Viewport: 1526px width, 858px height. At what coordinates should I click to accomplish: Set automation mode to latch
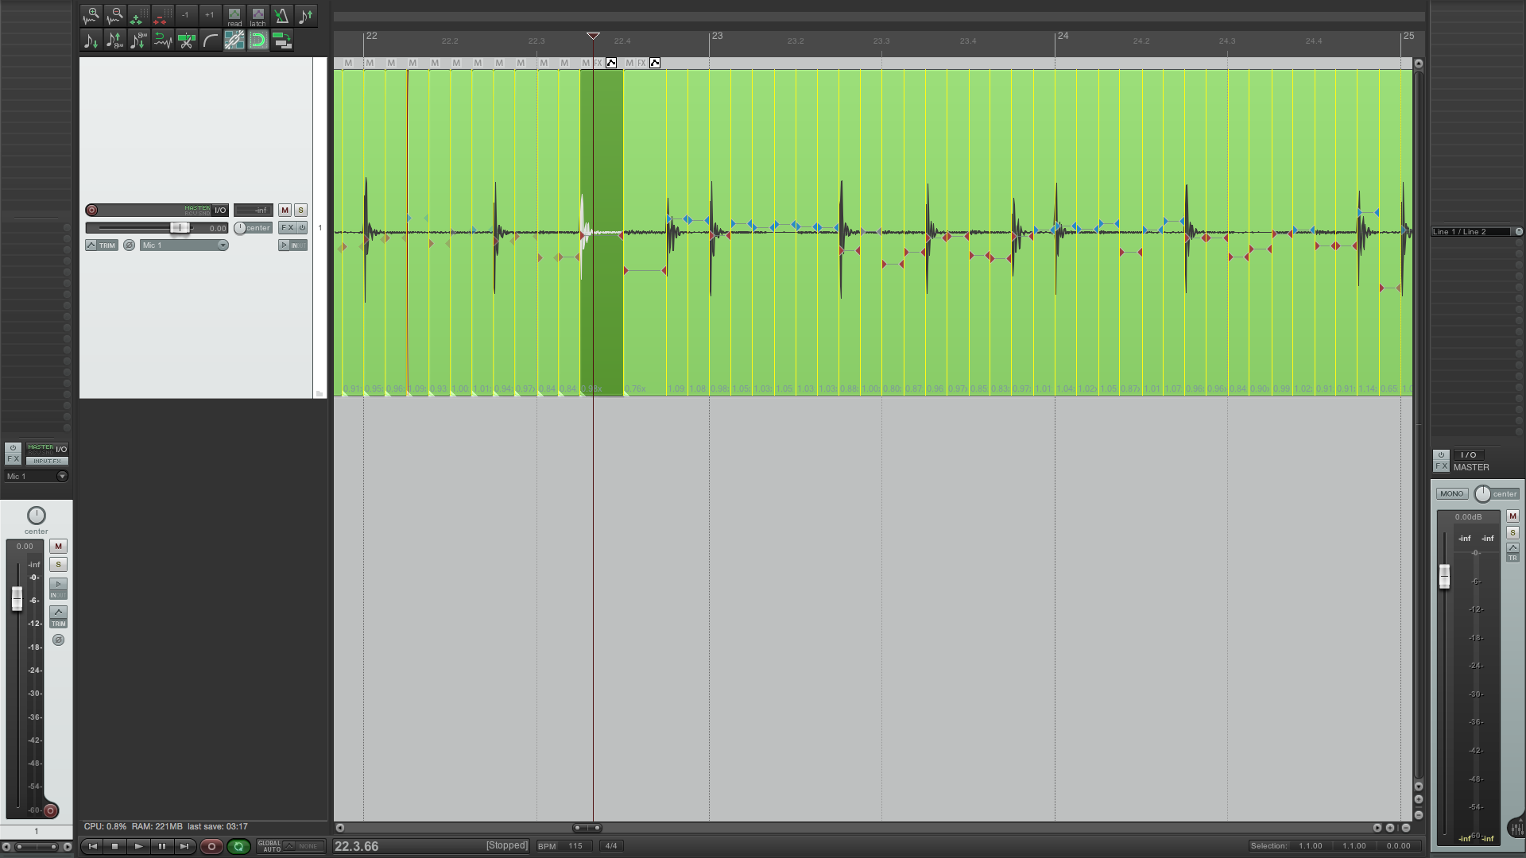coord(258,16)
